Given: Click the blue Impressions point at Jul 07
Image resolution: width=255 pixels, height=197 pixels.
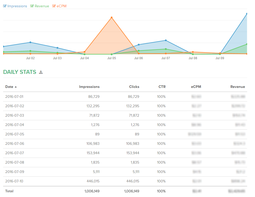Looking at the screenshot, I should tap(166, 40).
